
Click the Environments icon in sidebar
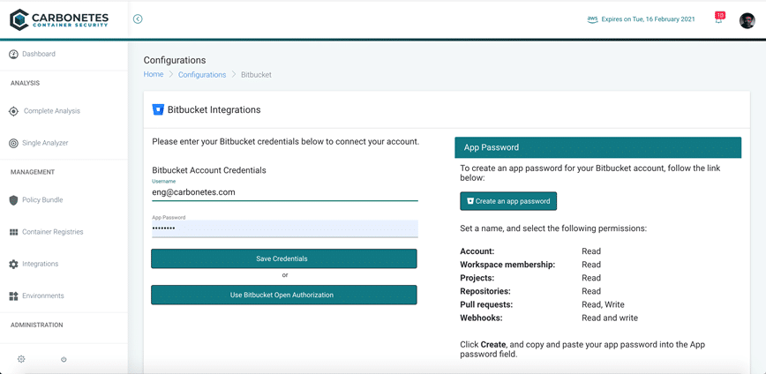pos(14,296)
